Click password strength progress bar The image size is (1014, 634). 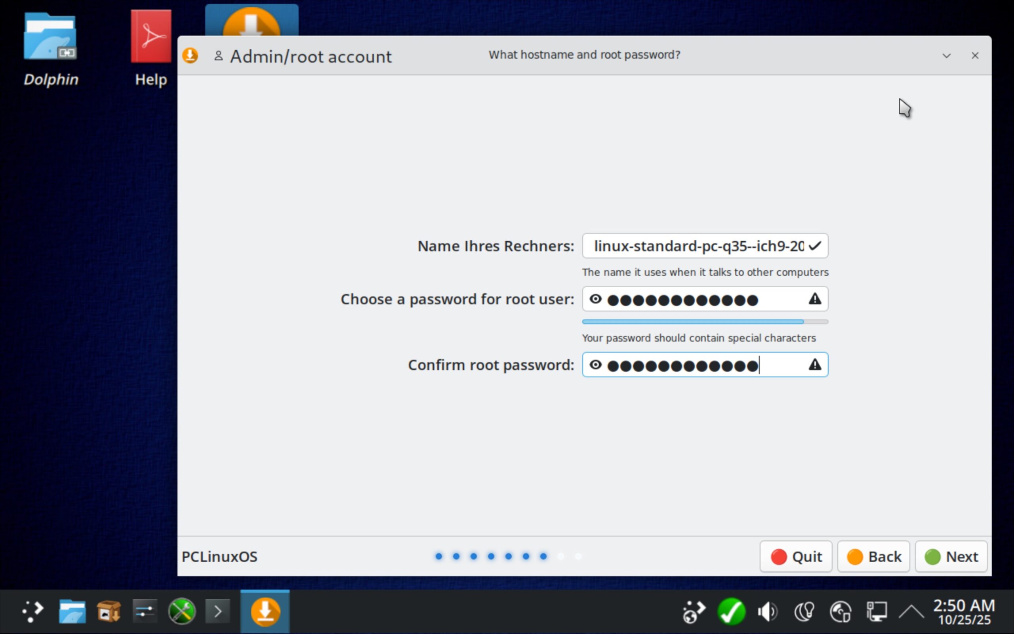tap(705, 322)
